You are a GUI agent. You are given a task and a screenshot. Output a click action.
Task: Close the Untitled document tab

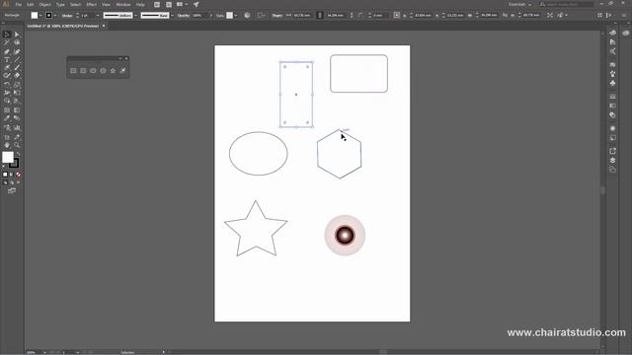104,26
